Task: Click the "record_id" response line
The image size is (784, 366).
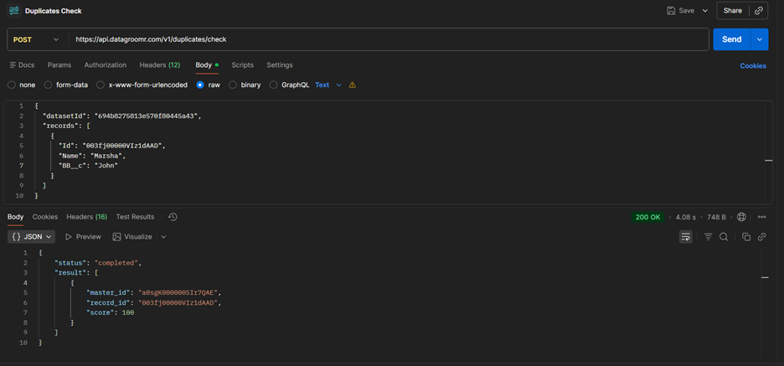Action: pyautogui.click(x=153, y=302)
